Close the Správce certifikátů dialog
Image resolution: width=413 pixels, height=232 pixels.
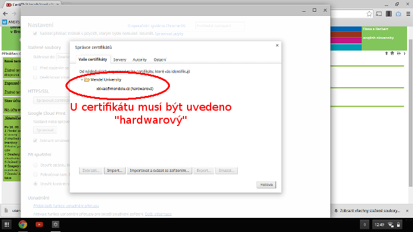click(277, 45)
